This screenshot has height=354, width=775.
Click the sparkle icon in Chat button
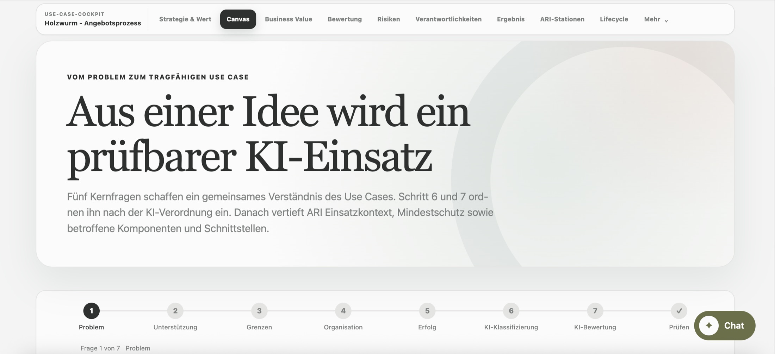click(x=709, y=325)
